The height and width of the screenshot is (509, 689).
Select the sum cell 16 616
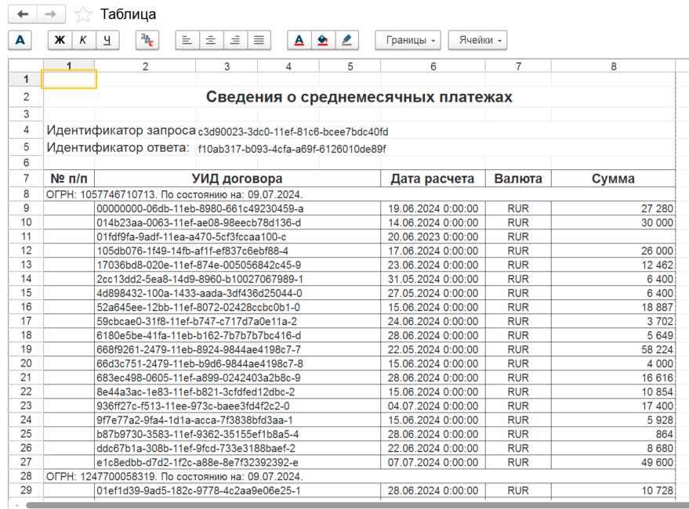614,377
